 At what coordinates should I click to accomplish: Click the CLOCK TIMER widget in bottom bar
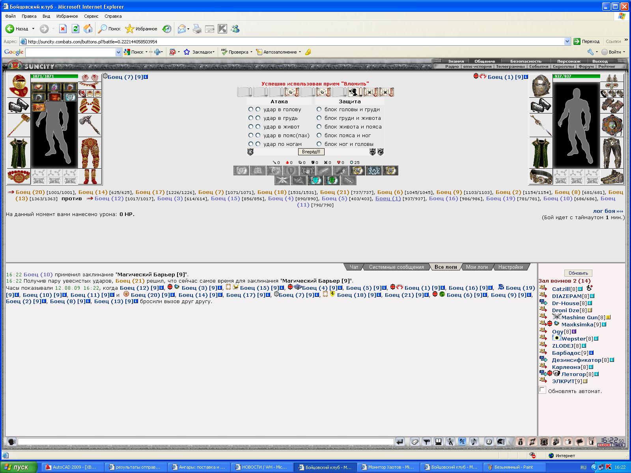pyautogui.click(x=611, y=442)
